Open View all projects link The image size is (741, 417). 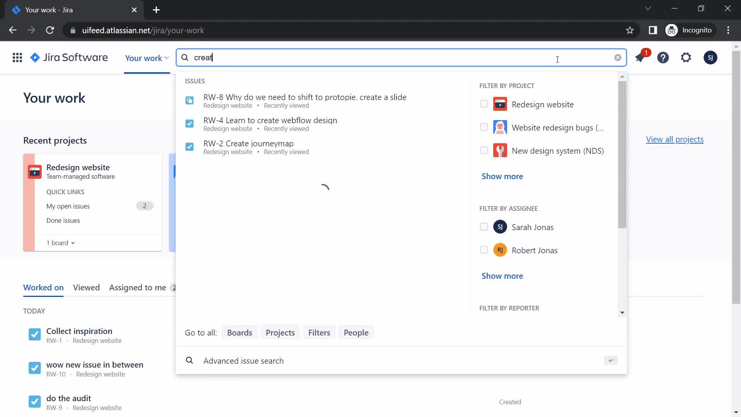pyautogui.click(x=675, y=139)
